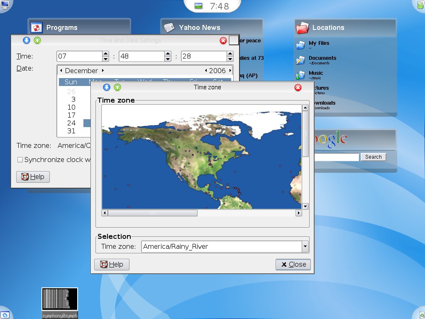Click the Close button in Time zone dialog

coord(293,265)
